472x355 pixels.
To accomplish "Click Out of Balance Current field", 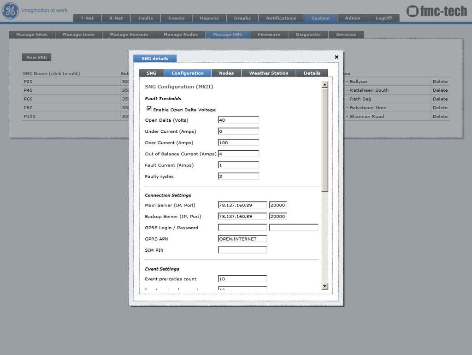I will coord(238,154).
